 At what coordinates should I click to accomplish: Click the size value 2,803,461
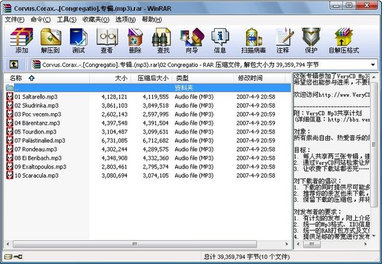[114, 167]
